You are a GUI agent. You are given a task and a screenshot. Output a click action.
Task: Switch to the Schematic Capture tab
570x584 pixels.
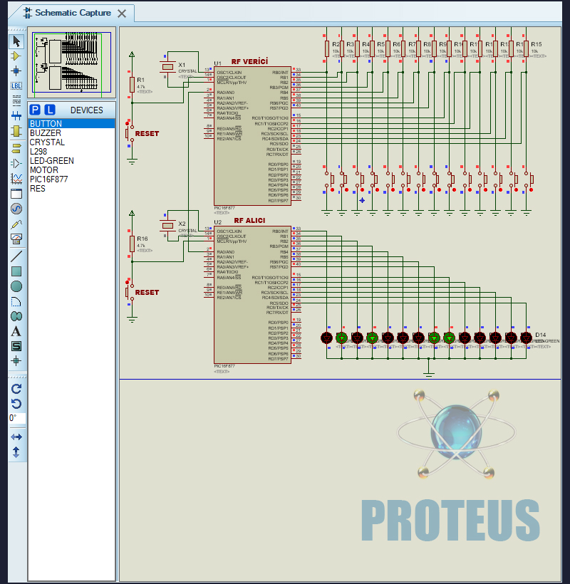[x=73, y=14]
